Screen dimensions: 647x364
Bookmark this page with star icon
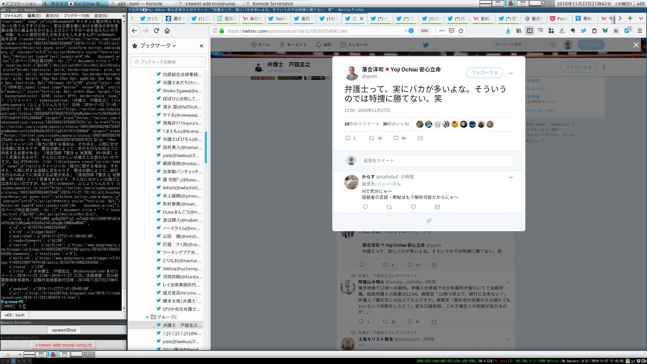pyautogui.click(x=461, y=31)
